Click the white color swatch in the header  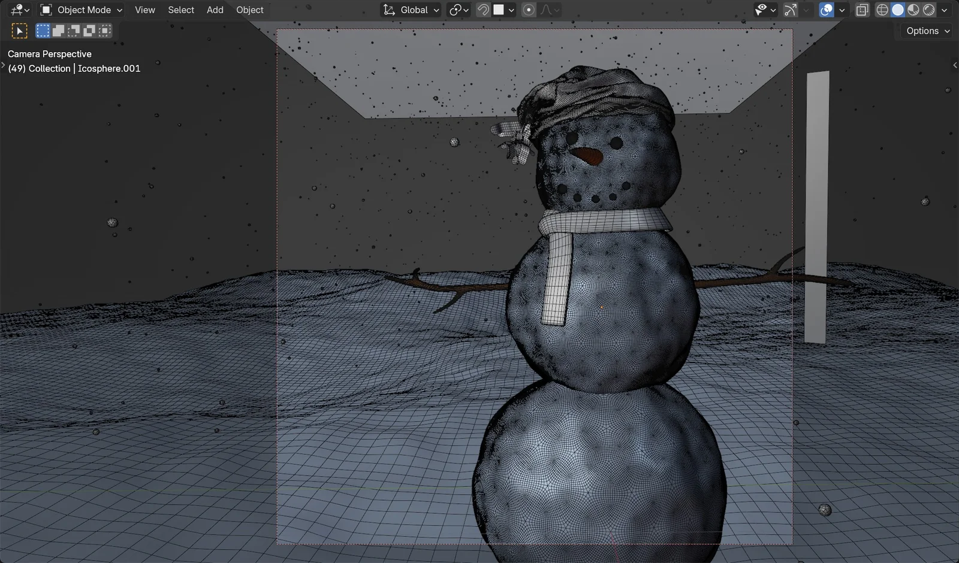498,10
